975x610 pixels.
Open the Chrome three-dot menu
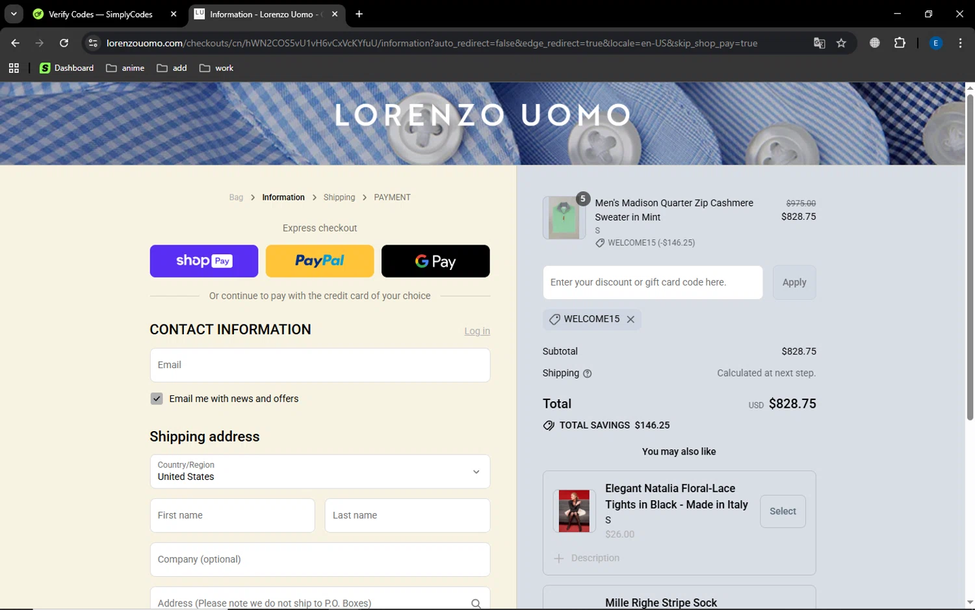[960, 43]
